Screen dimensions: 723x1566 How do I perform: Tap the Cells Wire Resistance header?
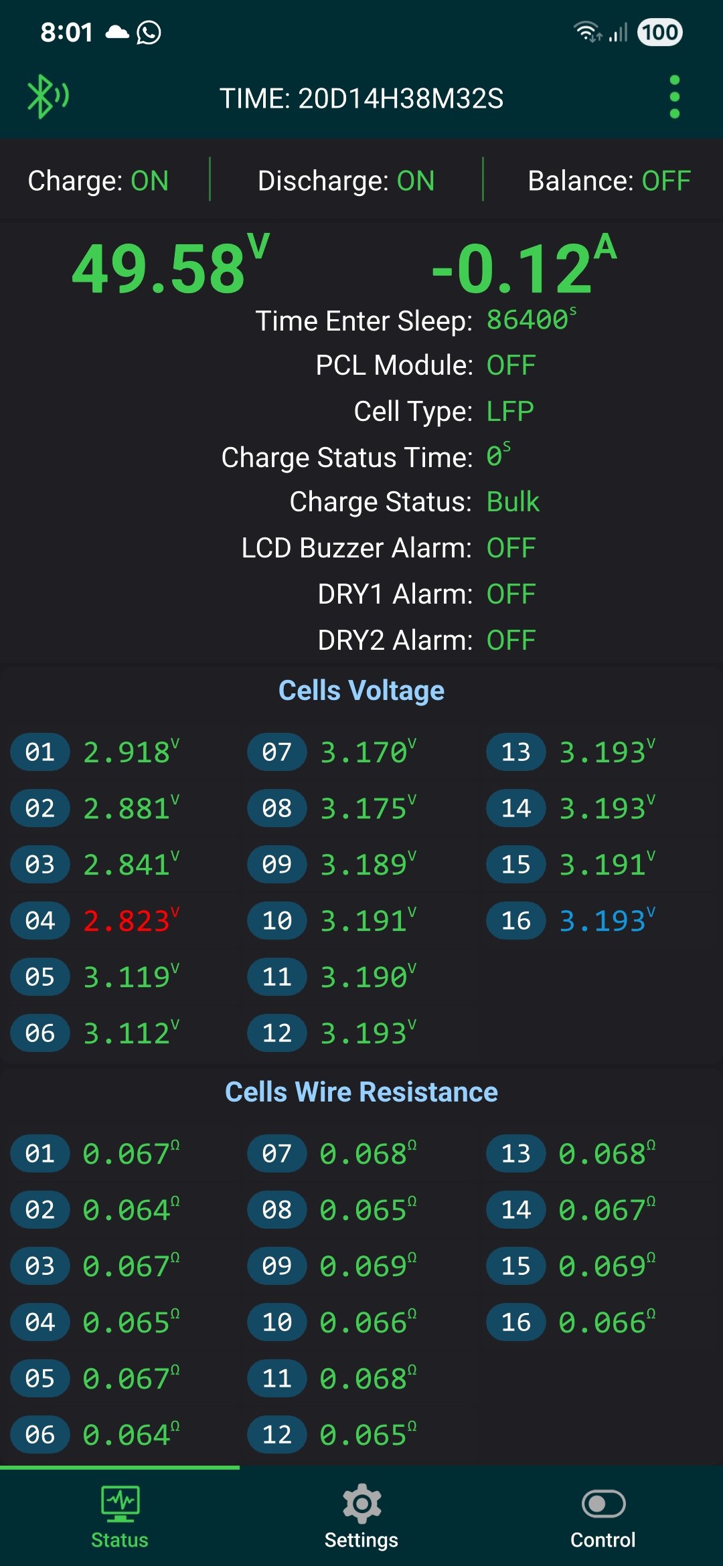coord(361,1092)
